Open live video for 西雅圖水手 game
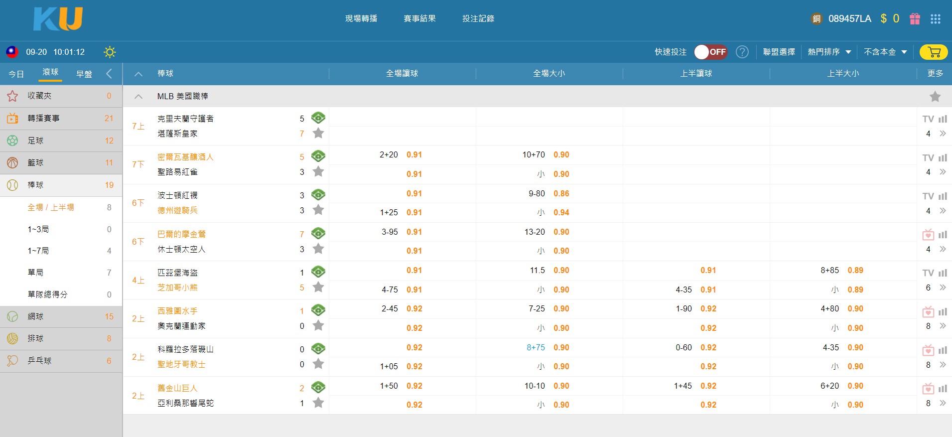 tap(928, 312)
